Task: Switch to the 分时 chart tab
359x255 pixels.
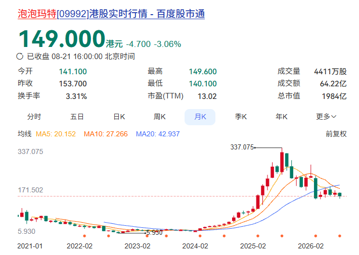Action: tap(34, 117)
